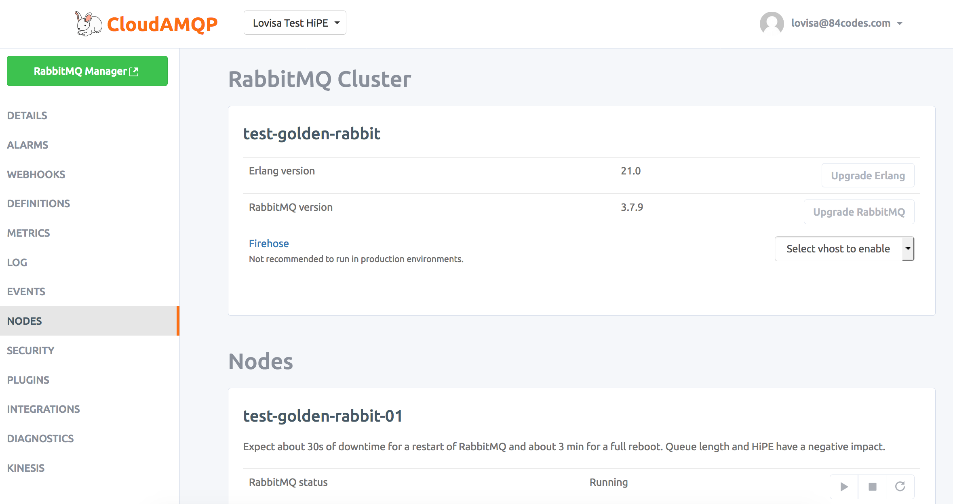Go to the Details section

pos(27,115)
